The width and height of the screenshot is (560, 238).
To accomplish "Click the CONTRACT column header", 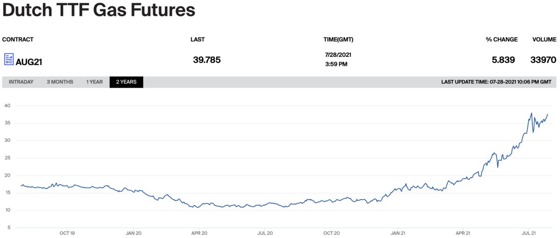I will (18, 40).
